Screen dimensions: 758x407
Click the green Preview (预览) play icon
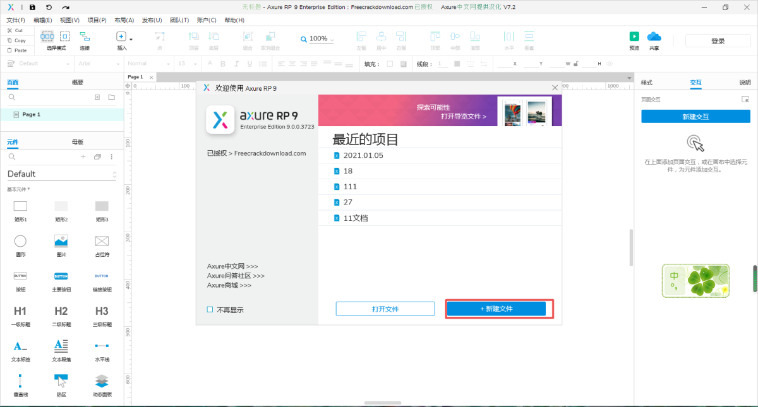(x=634, y=37)
